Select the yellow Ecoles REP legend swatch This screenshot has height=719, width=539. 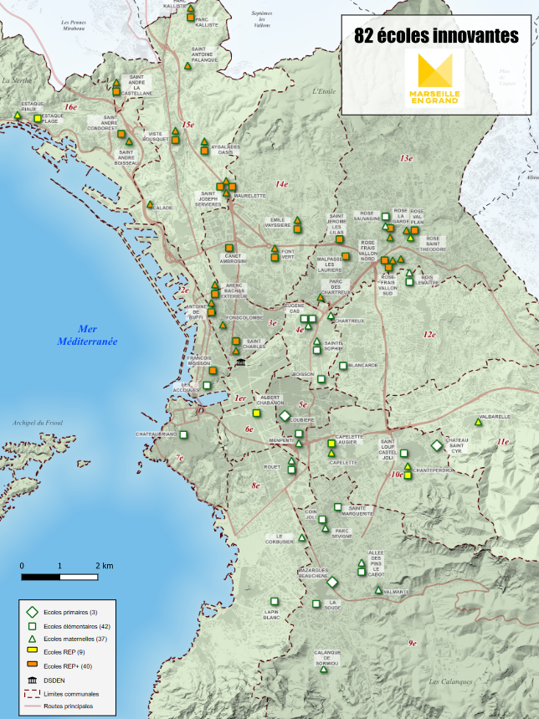31,651
